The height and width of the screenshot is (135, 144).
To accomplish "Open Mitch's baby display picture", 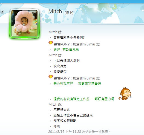I will click(24, 23).
